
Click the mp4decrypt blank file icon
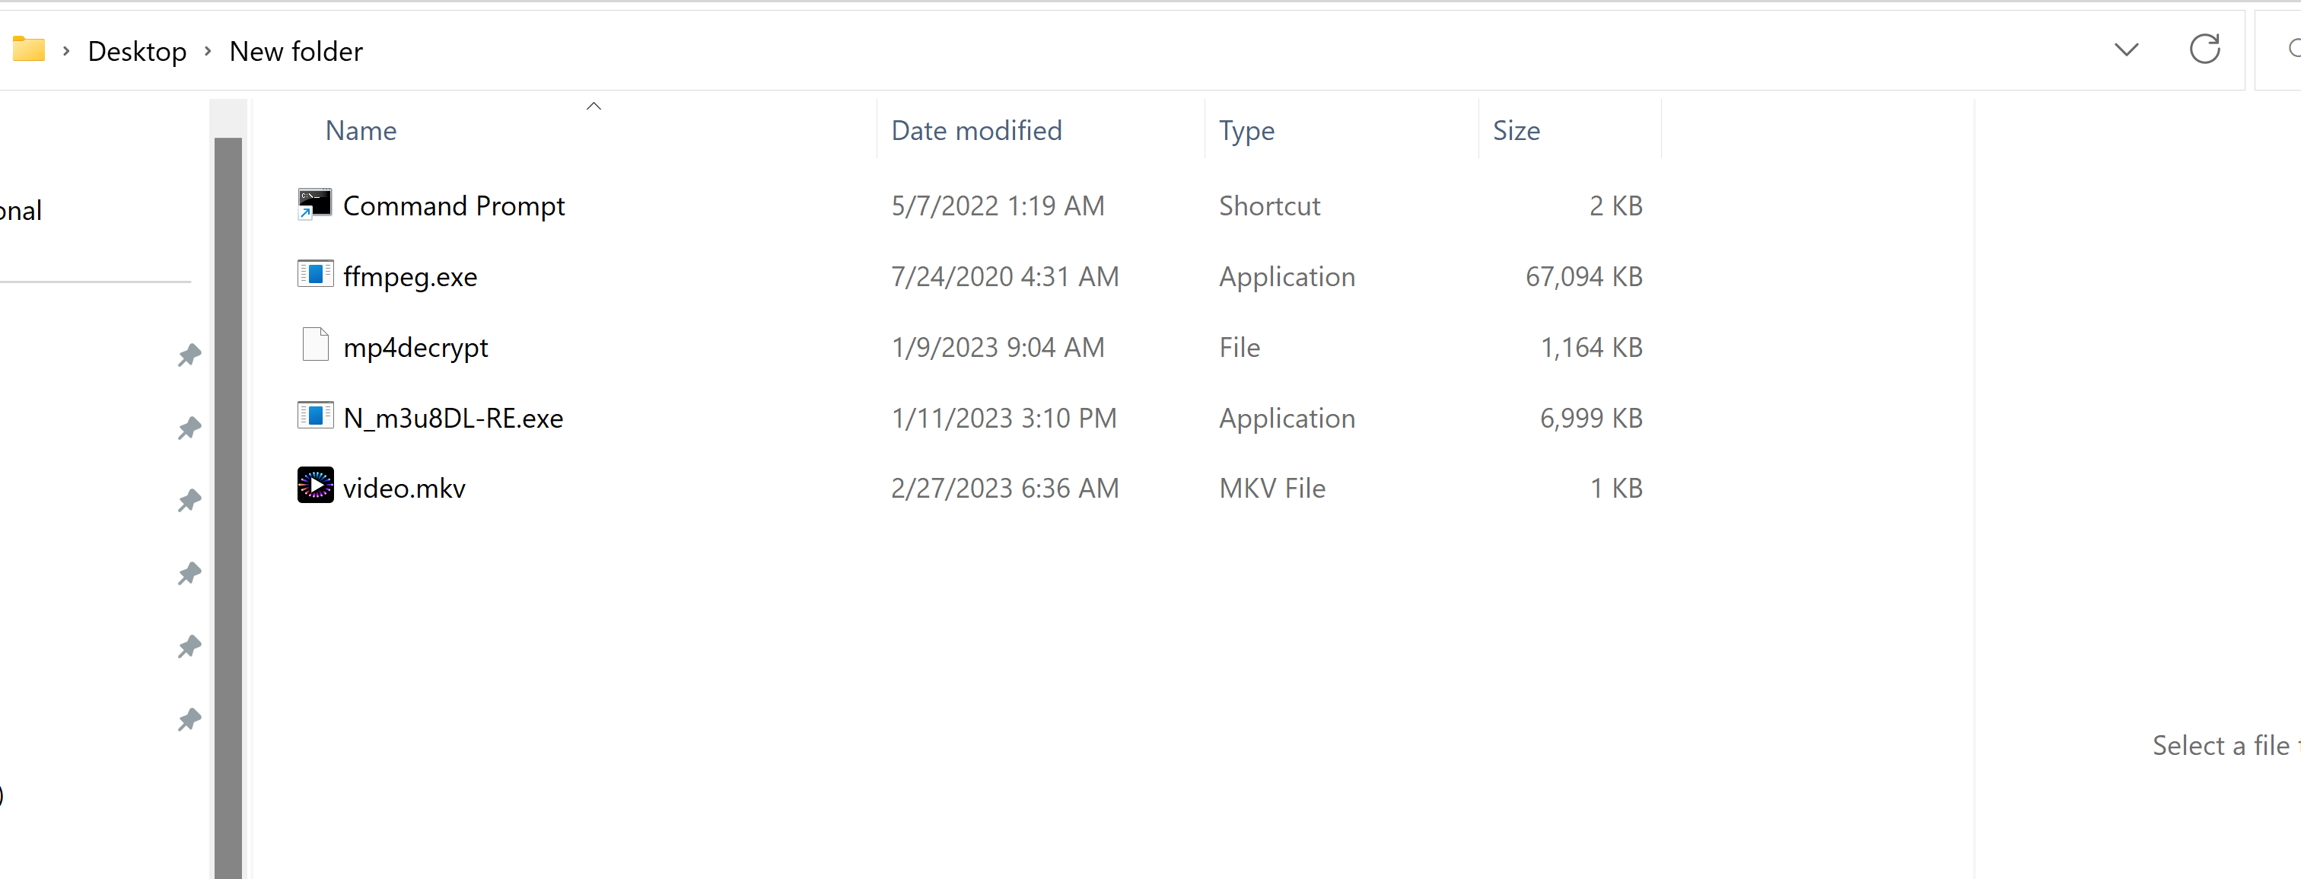pyautogui.click(x=314, y=345)
